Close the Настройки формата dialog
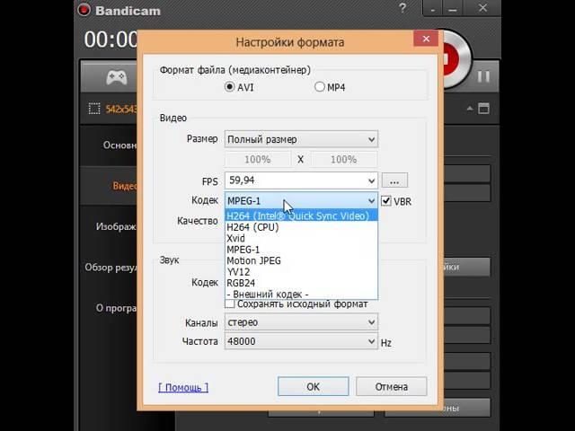 tap(426, 39)
